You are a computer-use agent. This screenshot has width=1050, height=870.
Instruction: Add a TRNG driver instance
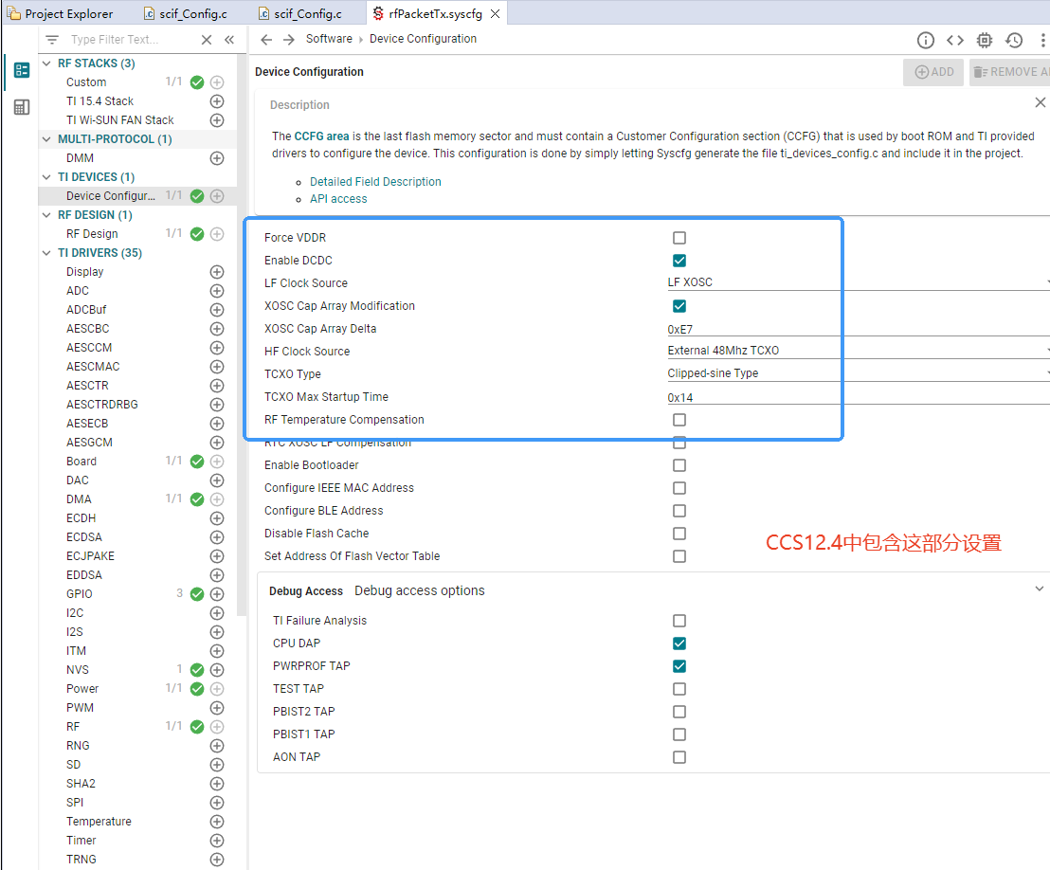click(x=217, y=860)
